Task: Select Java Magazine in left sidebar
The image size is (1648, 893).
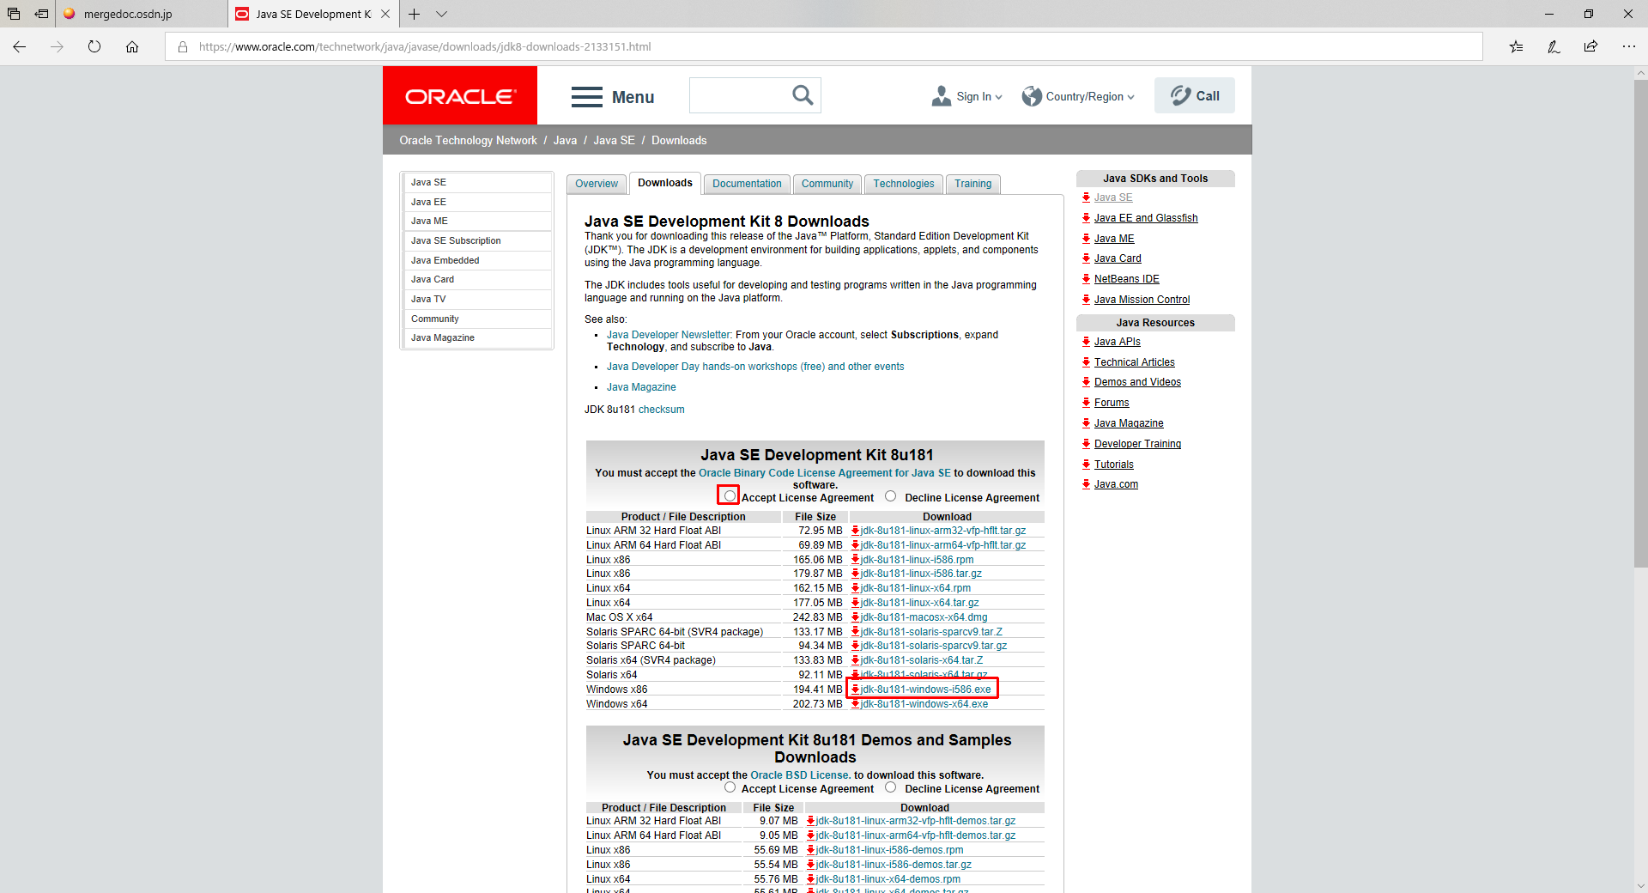Action: [x=477, y=338]
